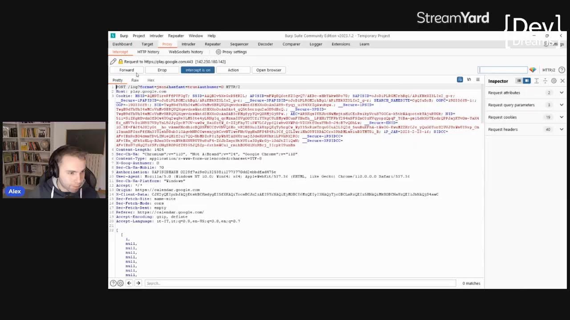The width and height of the screenshot is (570, 320).
Task: Click search help icon at bottom
Action: pos(113,283)
